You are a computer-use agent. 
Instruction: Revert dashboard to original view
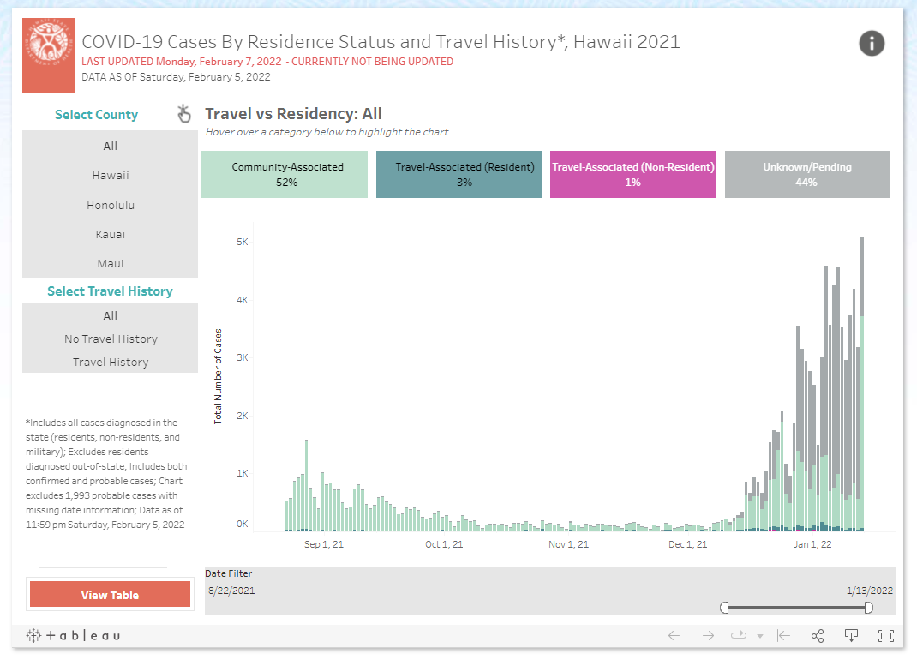coord(783,635)
